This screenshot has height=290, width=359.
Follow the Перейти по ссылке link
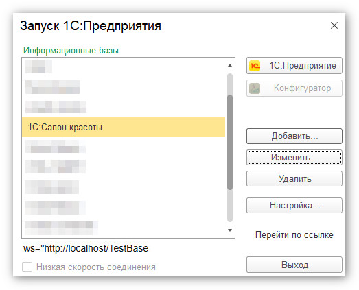click(294, 235)
